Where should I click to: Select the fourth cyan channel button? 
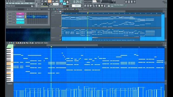click(20, 22)
